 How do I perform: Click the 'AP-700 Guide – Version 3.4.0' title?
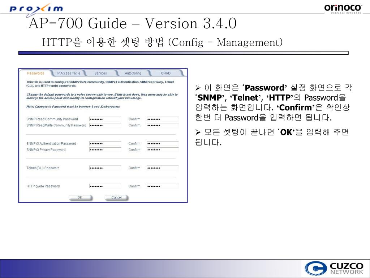(x=132, y=24)
